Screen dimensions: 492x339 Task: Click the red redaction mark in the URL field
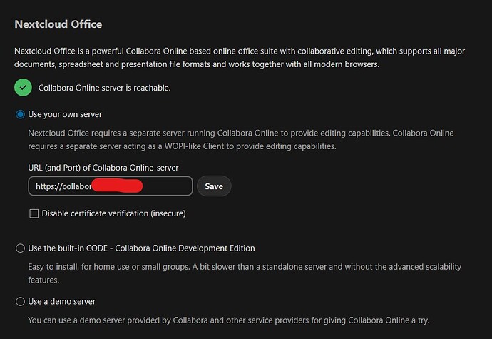pyautogui.click(x=117, y=186)
